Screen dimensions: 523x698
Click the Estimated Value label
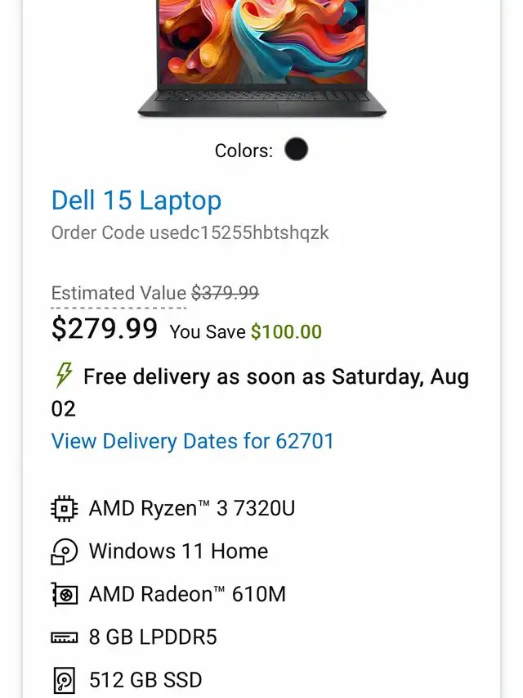[118, 293]
